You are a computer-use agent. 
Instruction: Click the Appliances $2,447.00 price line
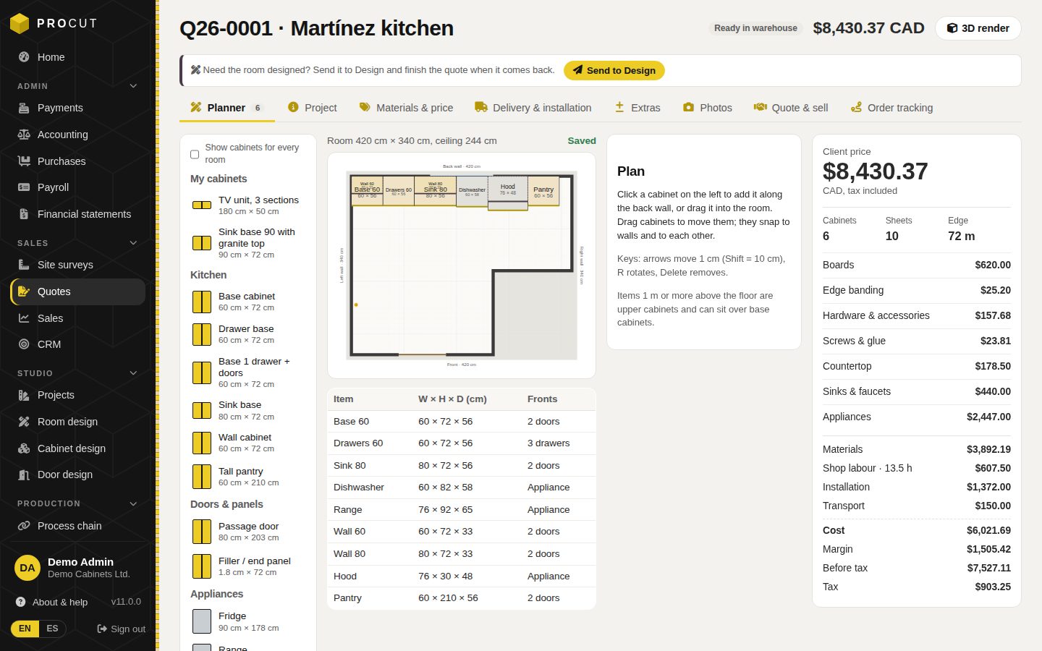pyautogui.click(x=917, y=417)
